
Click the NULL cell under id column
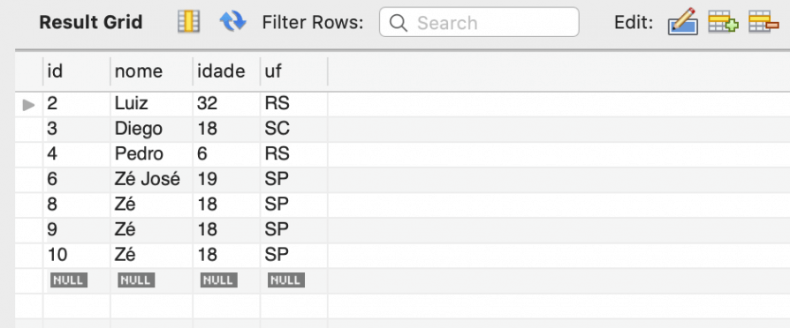coord(69,280)
